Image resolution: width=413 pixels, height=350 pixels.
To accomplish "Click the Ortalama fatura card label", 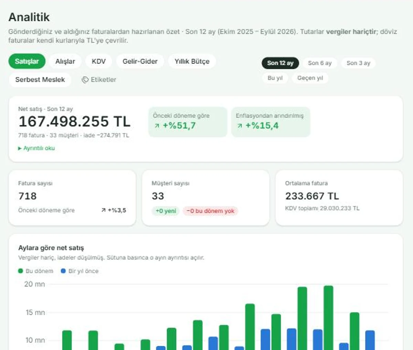I will [x=306, y=183].
